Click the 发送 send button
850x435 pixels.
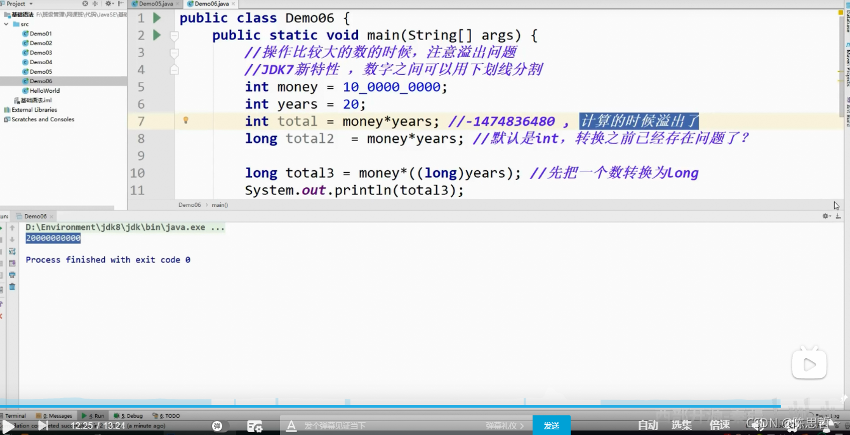551,425
